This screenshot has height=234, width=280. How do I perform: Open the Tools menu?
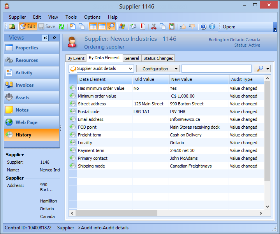[71, 17]
